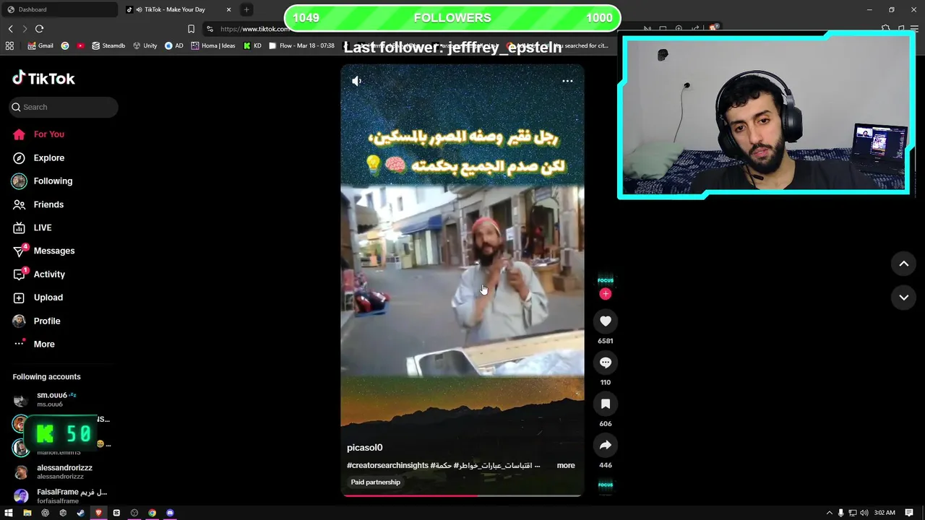This screenshot has width=925, height=520.
Task: Seek on the video progress bar
Action: pos(462,495)
